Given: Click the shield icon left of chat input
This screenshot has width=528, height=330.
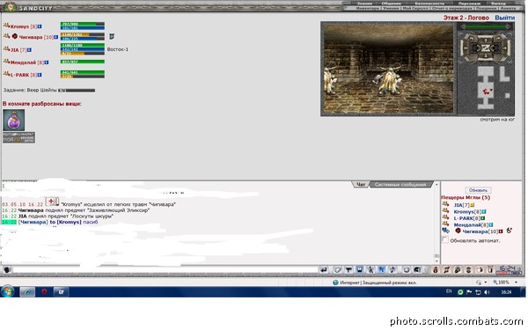Looking at the screenshot, I should (7, 270).
